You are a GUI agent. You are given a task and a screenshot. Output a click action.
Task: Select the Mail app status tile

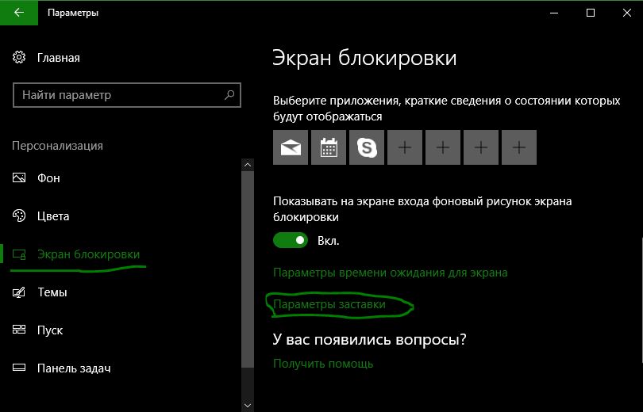pyautogui.click(x=291, y=147)
